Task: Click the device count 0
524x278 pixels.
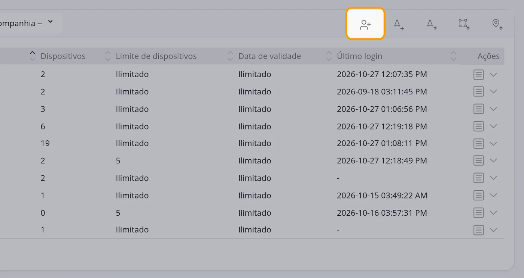Action: click(43, 213)
